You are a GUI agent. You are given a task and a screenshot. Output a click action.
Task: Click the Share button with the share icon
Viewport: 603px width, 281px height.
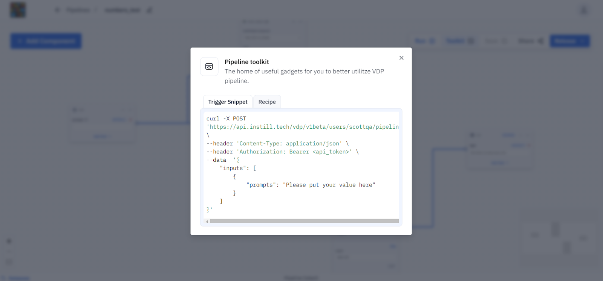[531, 41]
